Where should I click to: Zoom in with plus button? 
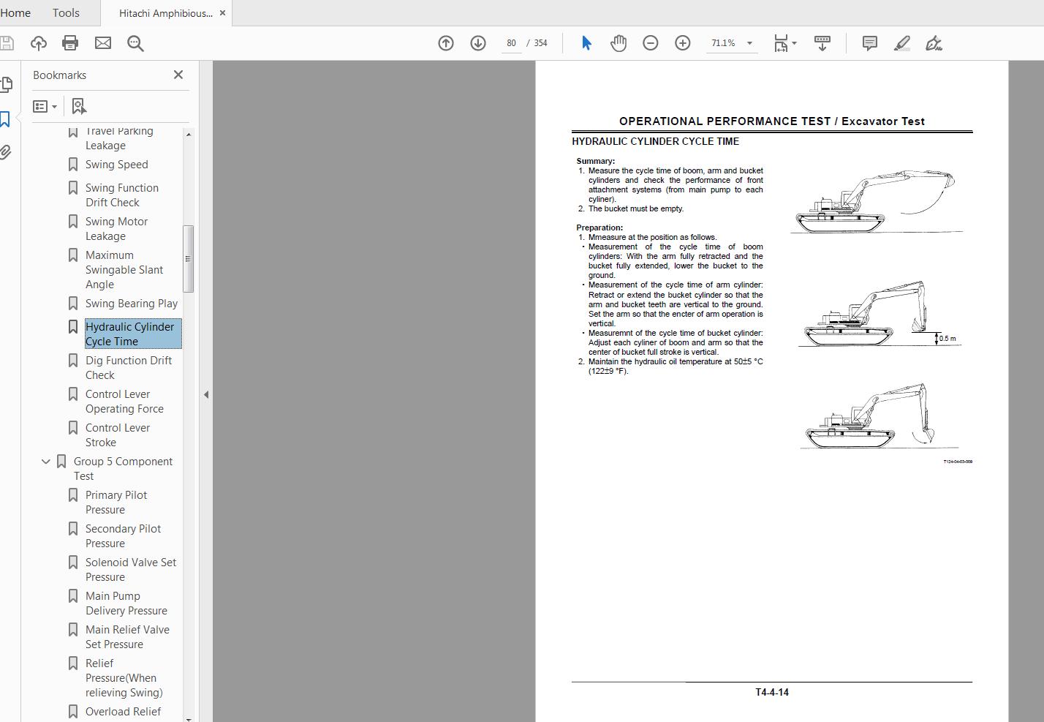683,43
